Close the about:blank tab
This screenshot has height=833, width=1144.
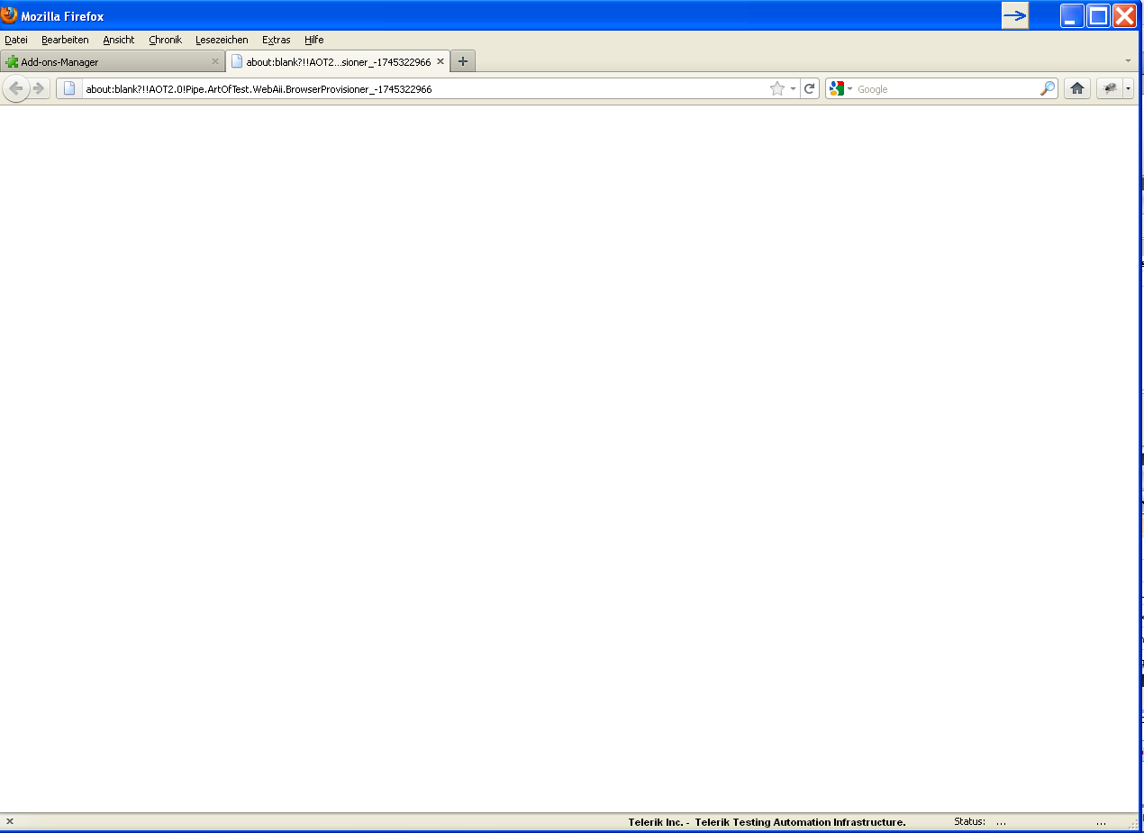(440, 61)
